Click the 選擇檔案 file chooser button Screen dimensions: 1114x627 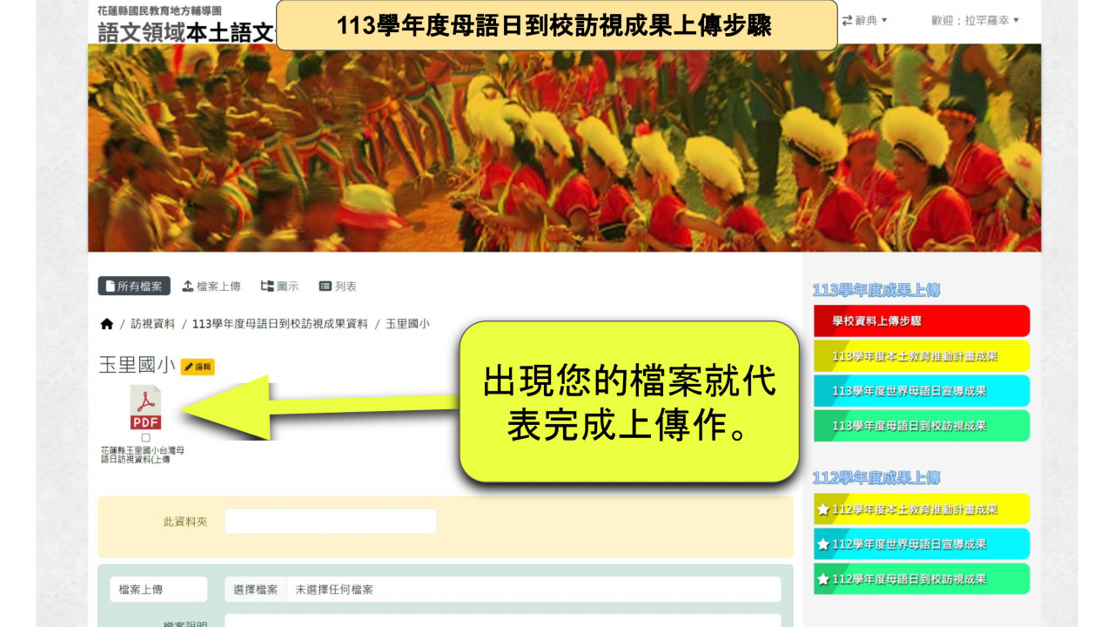[256, 590]
